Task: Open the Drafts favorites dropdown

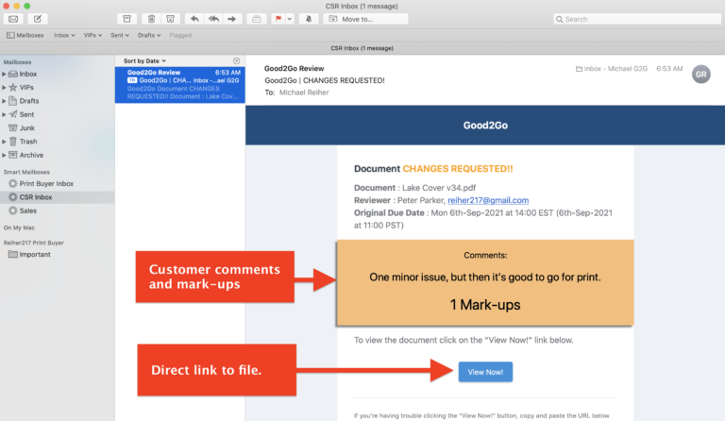Action: pos(149,35)
